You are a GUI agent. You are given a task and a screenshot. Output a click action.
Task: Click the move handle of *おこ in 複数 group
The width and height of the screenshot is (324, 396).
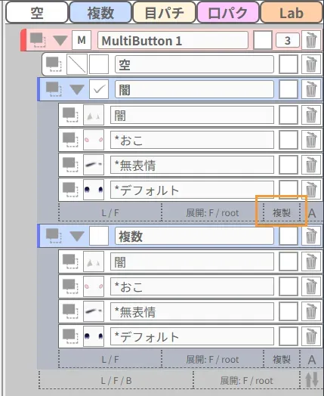pos(70,286)
